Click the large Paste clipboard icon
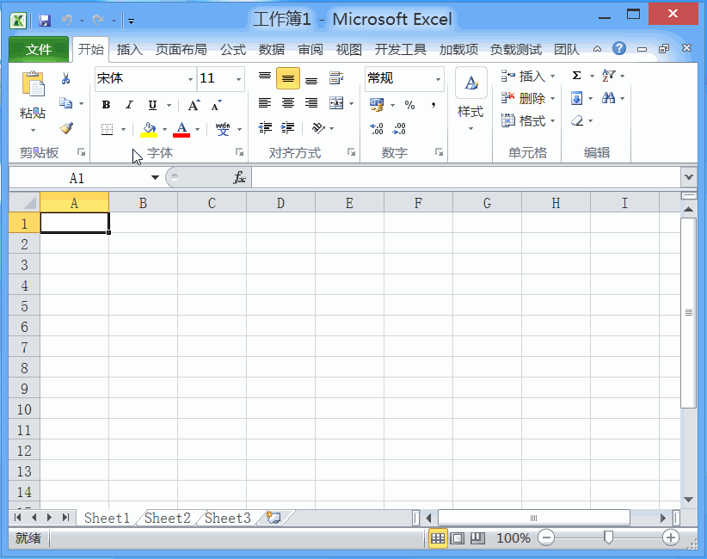The height and width of the screenshot is (559, 707). [33, 84]
